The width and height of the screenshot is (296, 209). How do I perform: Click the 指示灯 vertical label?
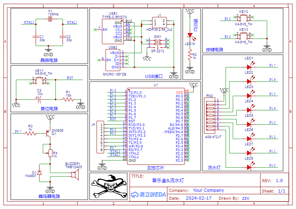pos(196,25)
